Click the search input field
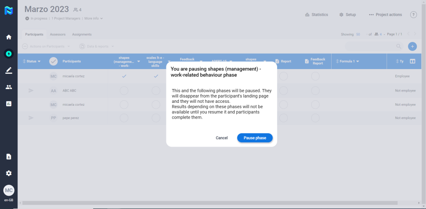The image size is (426, 209). [370, 46]
